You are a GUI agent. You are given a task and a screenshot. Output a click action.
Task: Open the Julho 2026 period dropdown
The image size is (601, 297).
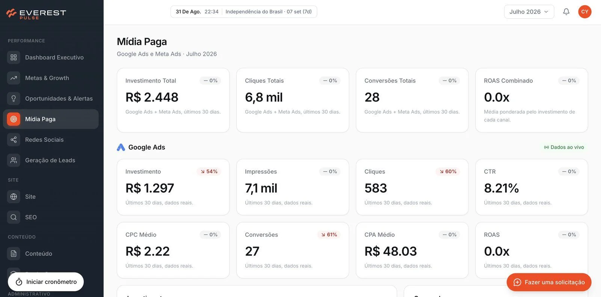coord(529,12)
